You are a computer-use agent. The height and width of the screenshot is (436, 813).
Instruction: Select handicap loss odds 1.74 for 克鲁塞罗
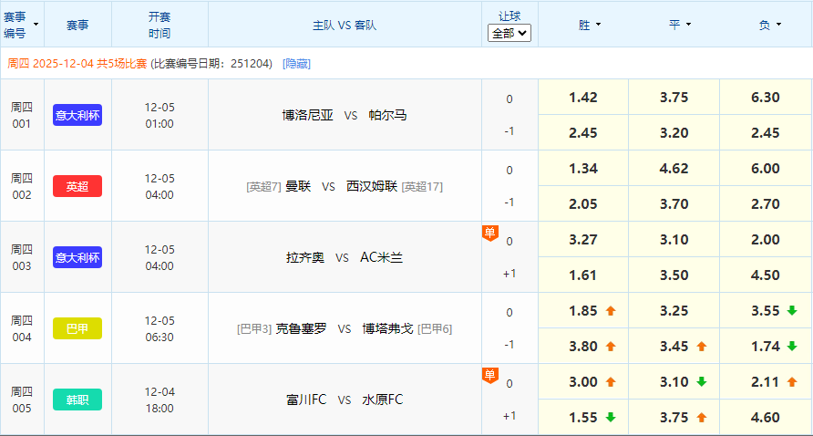coord(766,347)
